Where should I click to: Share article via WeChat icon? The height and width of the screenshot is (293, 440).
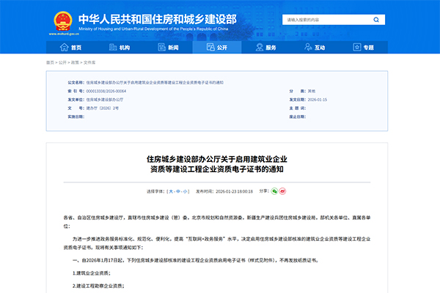[274, 190]
